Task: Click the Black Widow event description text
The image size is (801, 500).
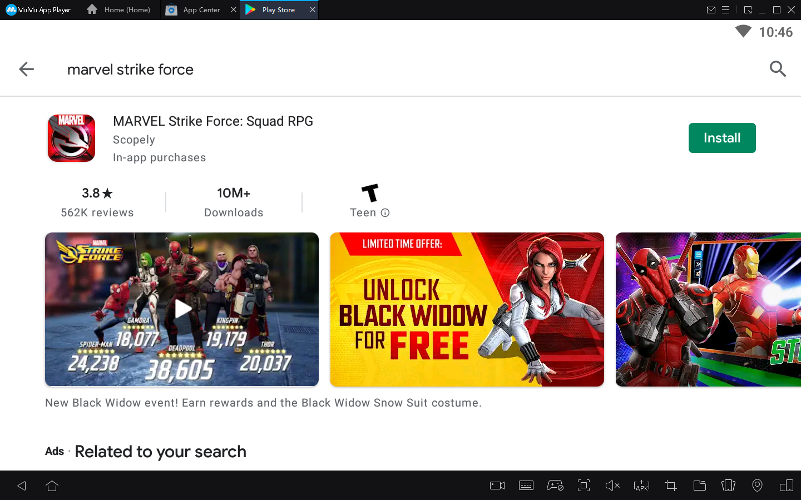Action: point(264,403)
